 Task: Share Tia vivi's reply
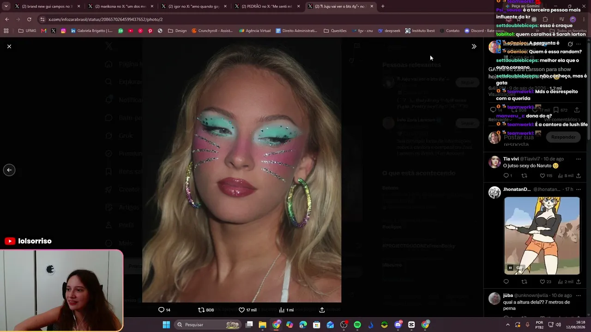click(578, 176)
